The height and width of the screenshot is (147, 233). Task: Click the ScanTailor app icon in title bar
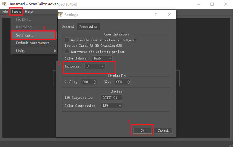4,4
